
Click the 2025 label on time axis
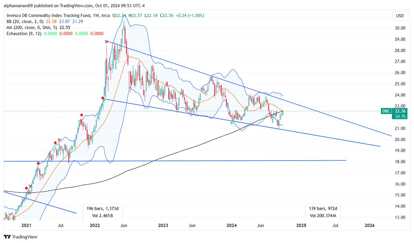(301, 225)
